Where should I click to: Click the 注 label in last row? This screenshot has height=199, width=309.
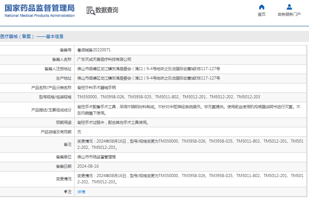point(69,192)
